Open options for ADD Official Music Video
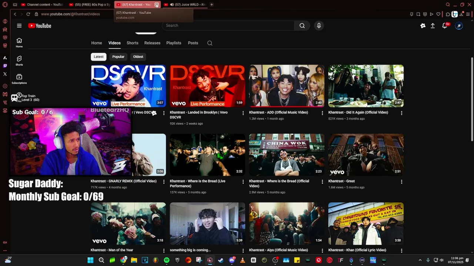Screen dimensions: 474x266 322,113
